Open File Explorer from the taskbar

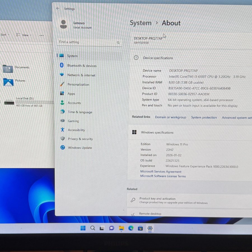pos(121,228)
